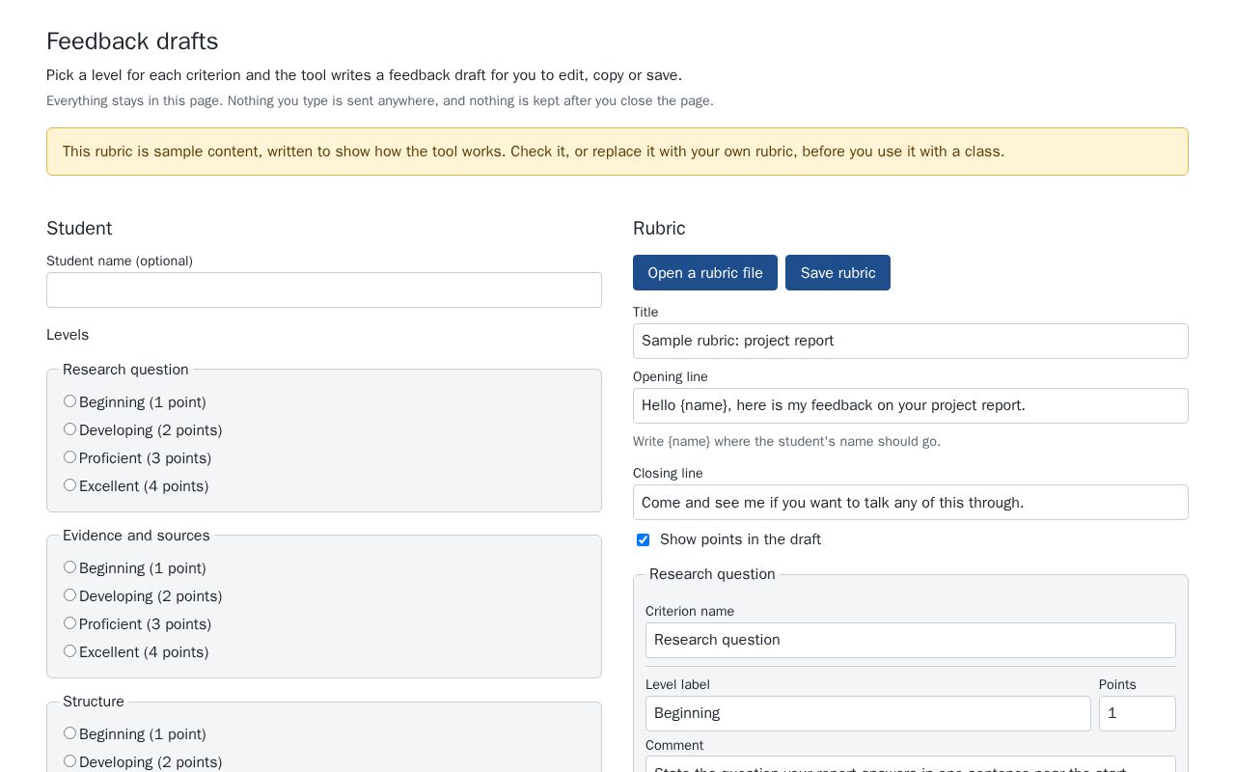Click the Save rubric button
Screen dimensions: 1235x772
point(837,273)
